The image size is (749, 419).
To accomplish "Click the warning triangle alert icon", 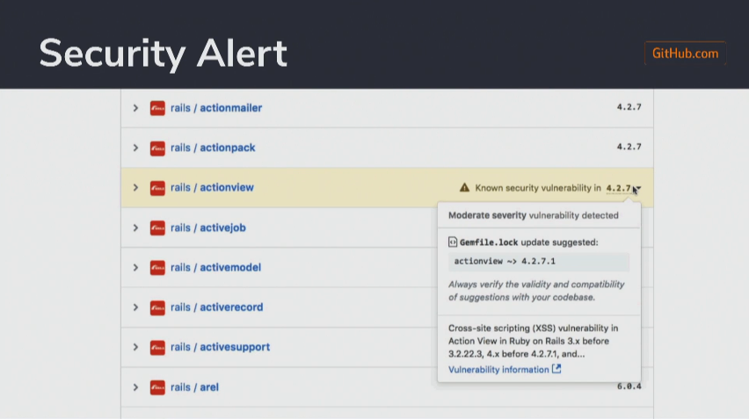I will click(x=464, y=188).
